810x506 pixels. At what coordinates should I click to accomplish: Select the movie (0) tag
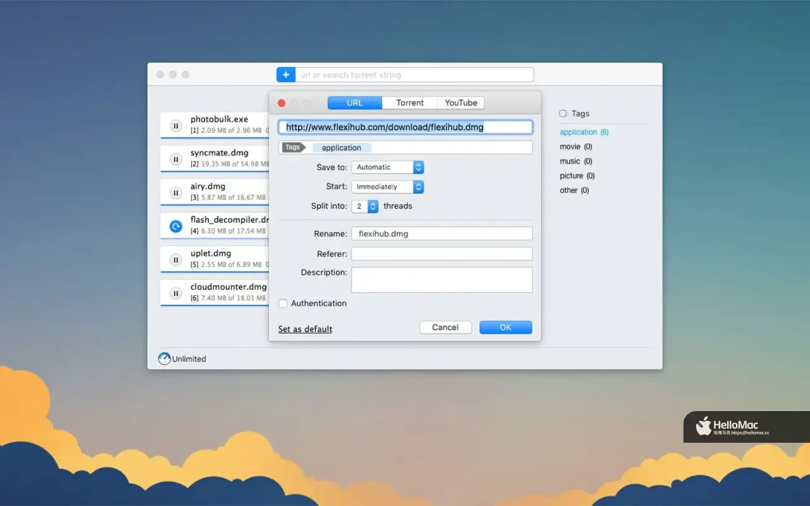pyautogui.click(x=576, y=147)
